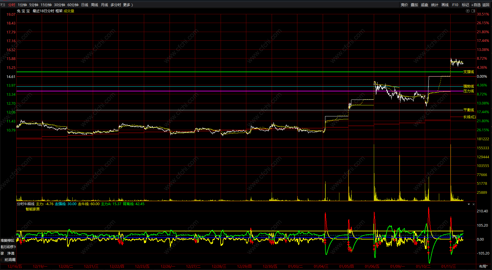Toggle the side panel layout icon
492x270 pixels.
473,11
